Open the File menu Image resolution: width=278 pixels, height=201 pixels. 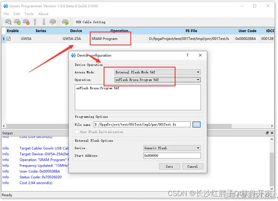[6, 14]
